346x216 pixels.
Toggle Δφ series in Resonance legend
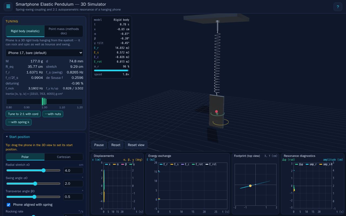click(299, 164)
